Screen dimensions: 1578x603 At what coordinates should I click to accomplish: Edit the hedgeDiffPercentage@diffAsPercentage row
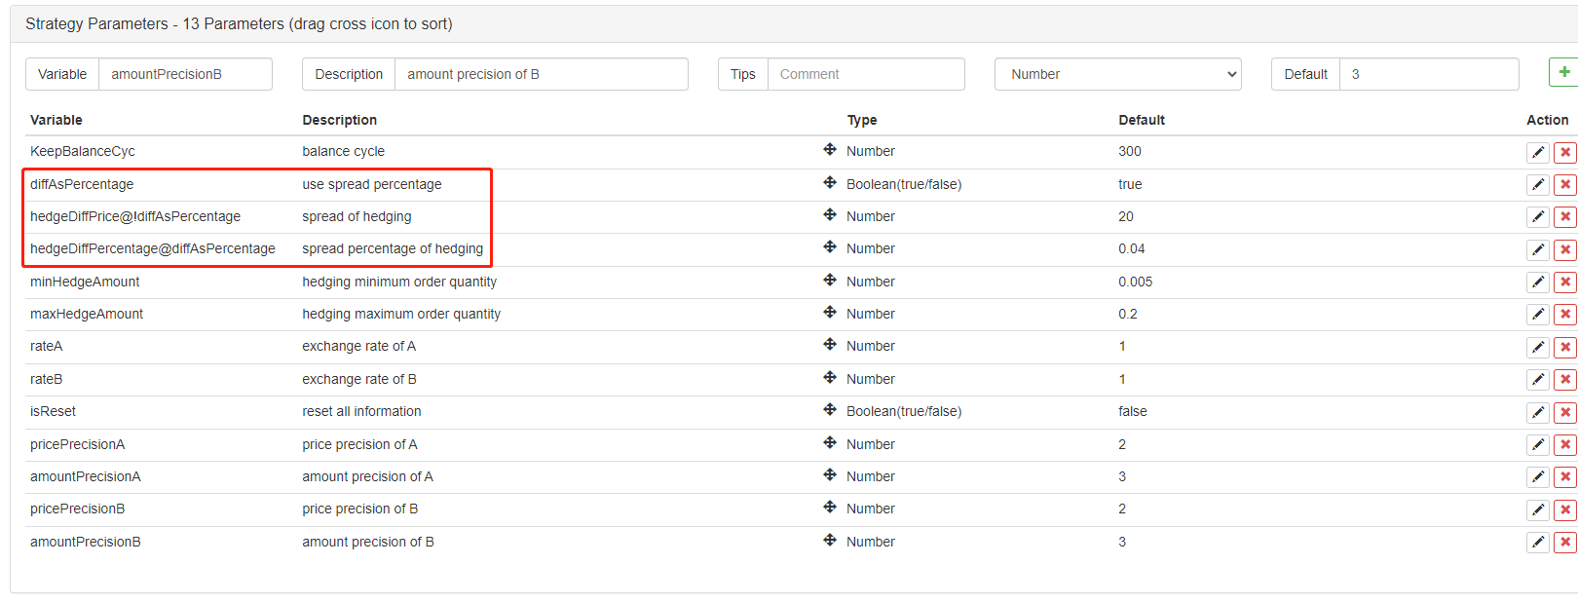1537,249
